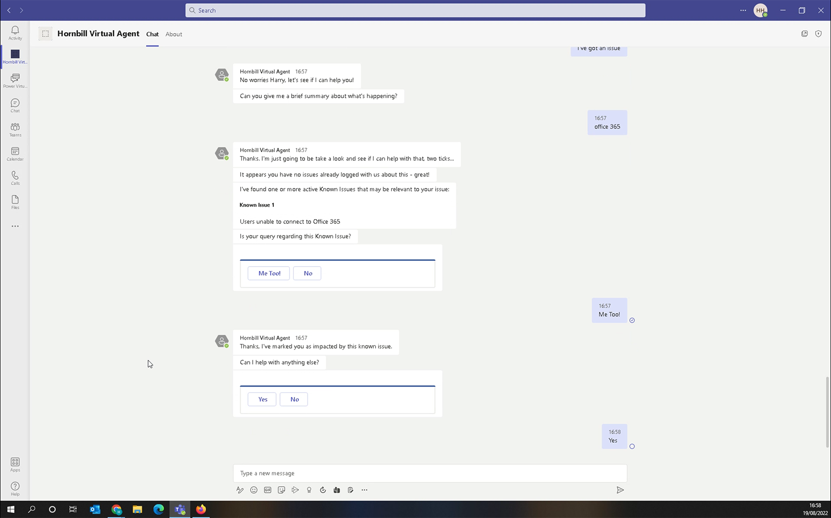The width and height of the screenshot is (831, 518).
Task: Click the 'Type a new message' field
Action: click(430, 473)
